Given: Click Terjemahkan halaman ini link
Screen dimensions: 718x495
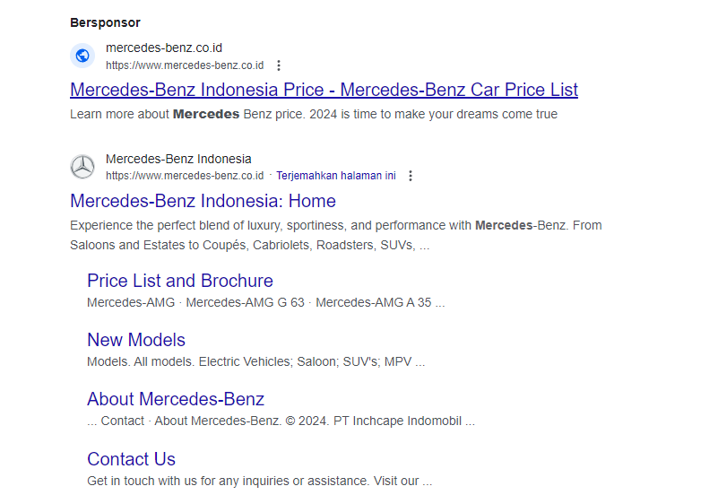Looking at the screenshot, I should (x=336, y=176).
